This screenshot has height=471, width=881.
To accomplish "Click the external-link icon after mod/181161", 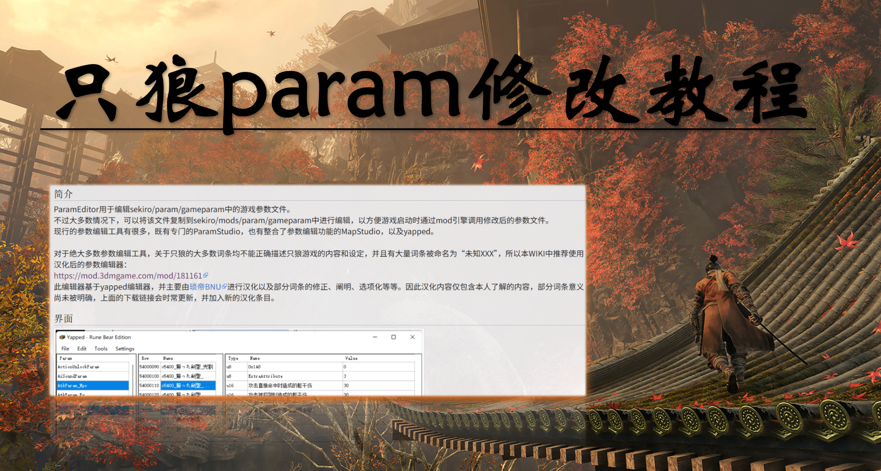I will coord(206,275).
